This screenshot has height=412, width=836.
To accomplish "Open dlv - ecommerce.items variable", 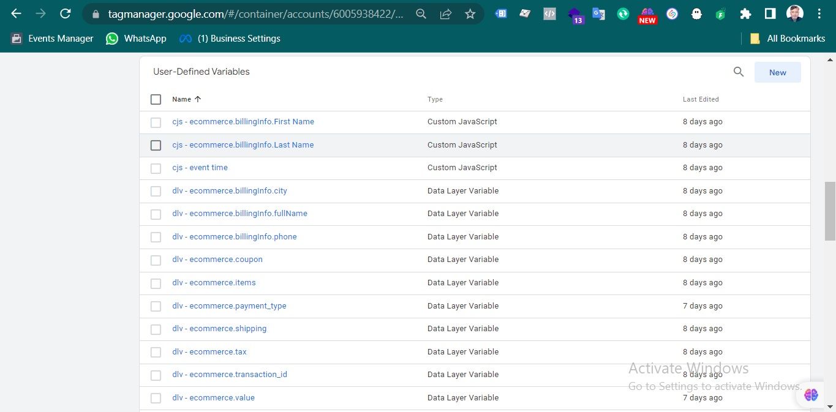I will pos(214,283).
